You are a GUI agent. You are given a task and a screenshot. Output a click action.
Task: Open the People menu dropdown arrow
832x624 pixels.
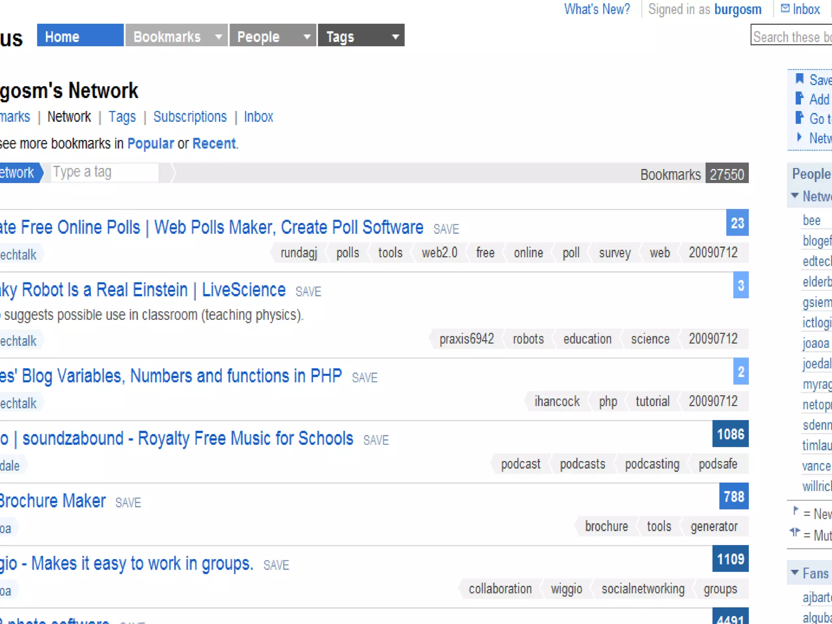307,37
